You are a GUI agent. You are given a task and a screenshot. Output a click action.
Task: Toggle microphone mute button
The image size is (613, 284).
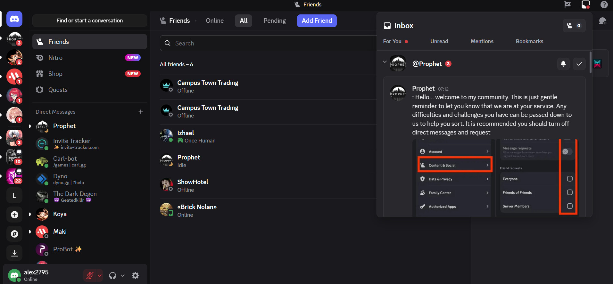click(90, 275)
